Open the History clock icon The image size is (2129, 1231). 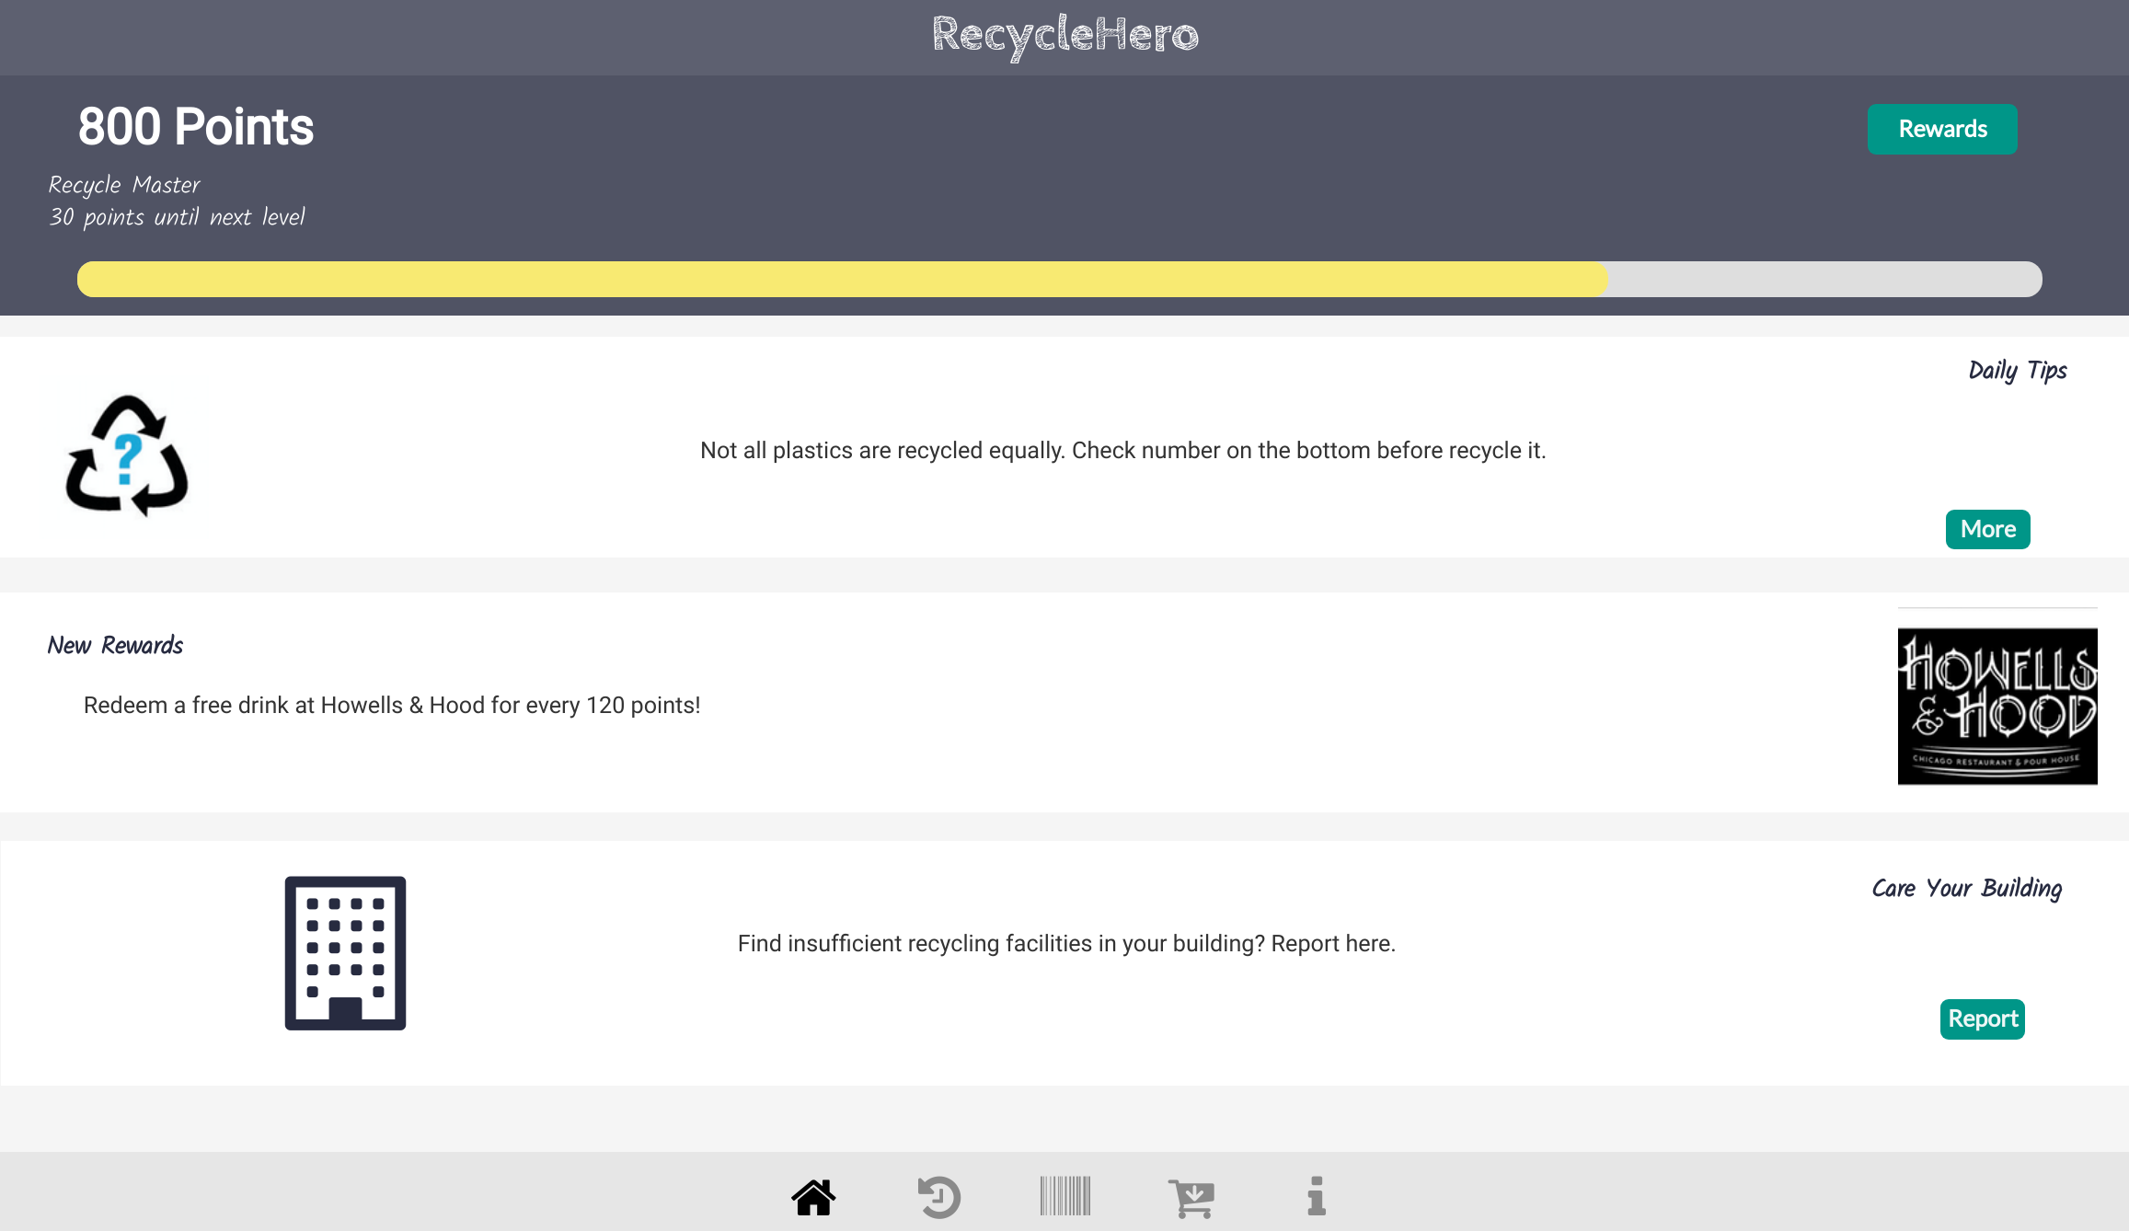point(939,1197)
